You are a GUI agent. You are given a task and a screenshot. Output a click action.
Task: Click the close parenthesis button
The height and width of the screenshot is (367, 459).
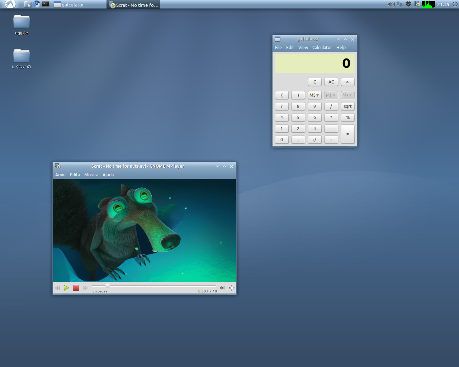(298, 95)
